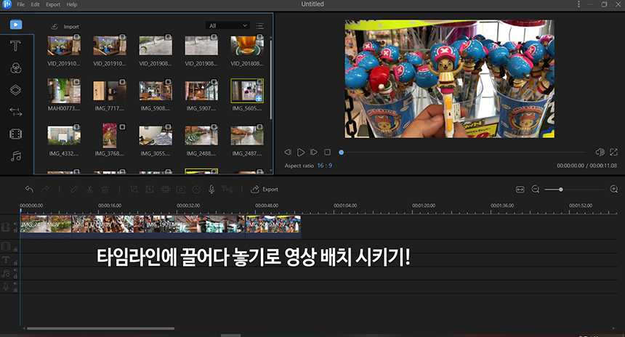Toggle preview volume speaker icon
This screenshot has height=337, width=625.
pyautogui.click(x=600, y=153)
